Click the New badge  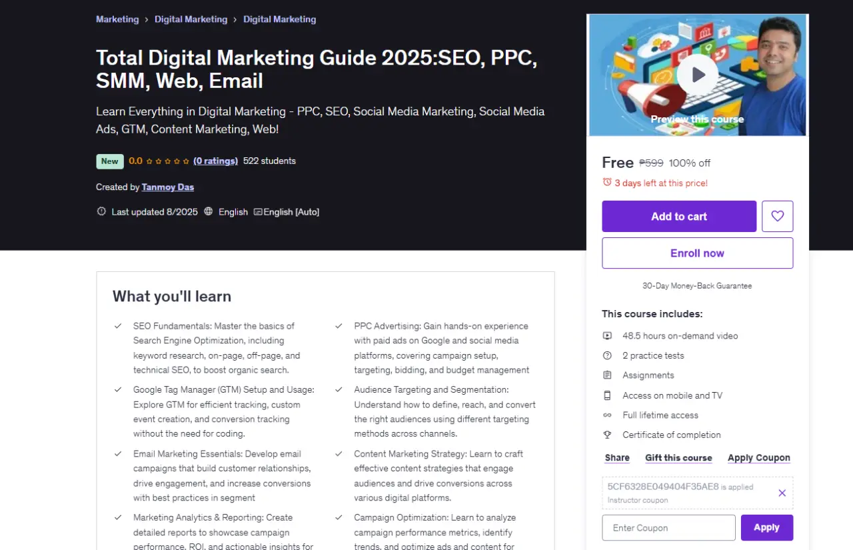[110, 161]
